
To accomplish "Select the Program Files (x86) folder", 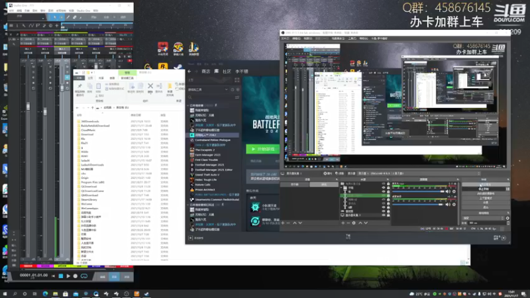I will [91, 182].
